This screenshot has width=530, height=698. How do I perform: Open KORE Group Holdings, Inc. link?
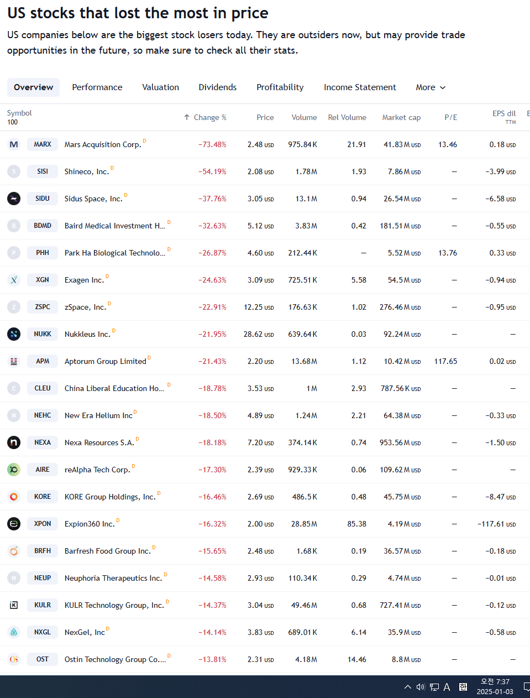click(110, 497)
